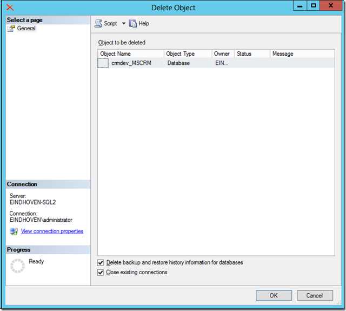
Task: Click the row selector box beside cmdev_MSCRM
Action: [x=103, y=63]
